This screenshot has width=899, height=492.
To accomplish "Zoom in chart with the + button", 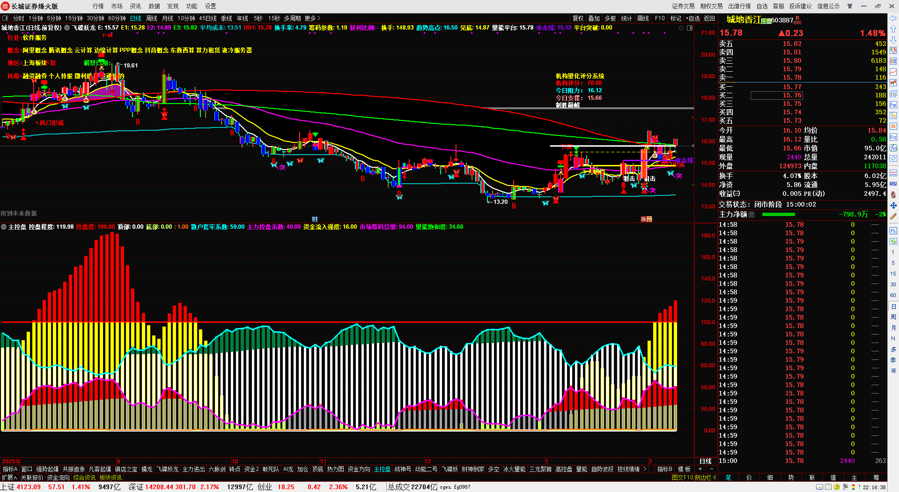I will [700, 469].
